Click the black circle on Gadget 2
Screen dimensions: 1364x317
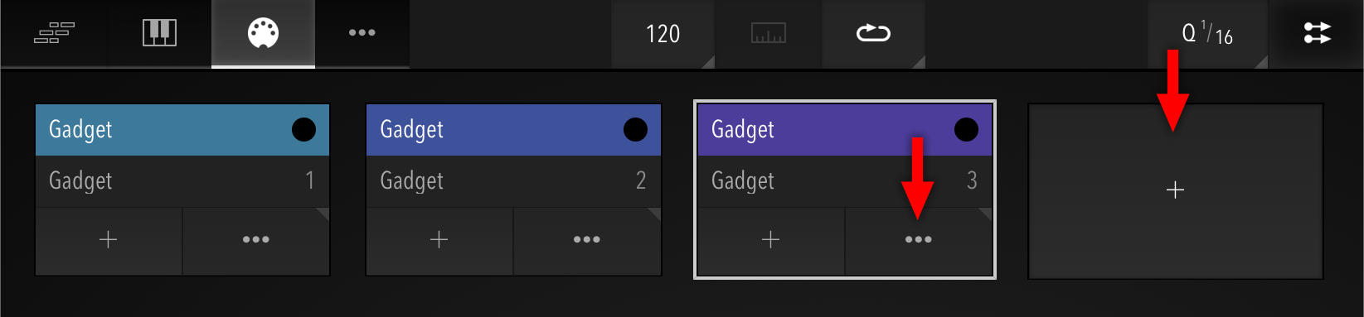click(635, 130)
